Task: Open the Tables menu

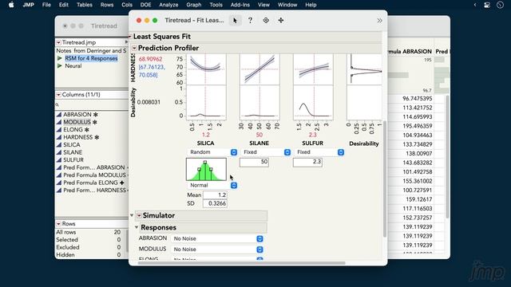Action: click(x=85, y=5)
